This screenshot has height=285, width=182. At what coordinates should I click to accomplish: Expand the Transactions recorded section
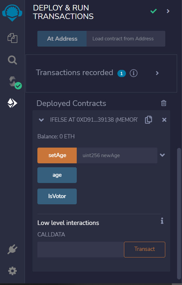[x=157, y=73]
